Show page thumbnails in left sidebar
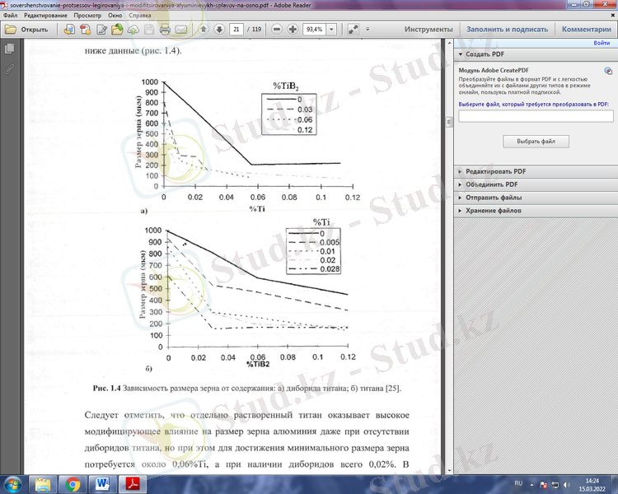This screenshot has width=618, height=494. click(x=9, y=49)
